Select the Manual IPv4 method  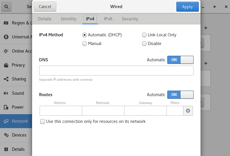(85, 44)
